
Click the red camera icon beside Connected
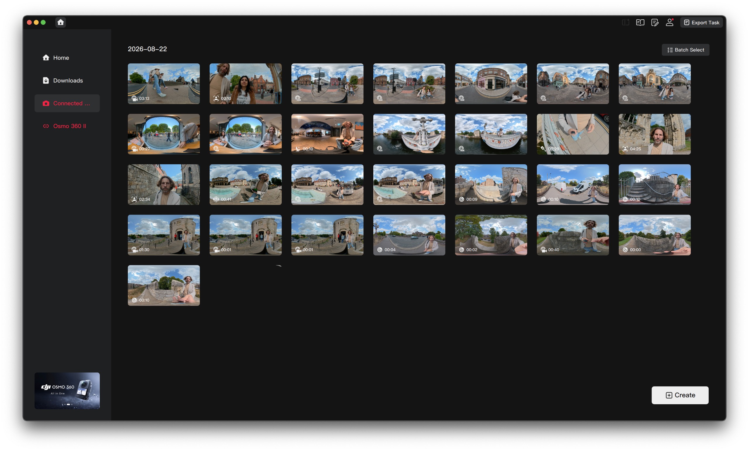[46, 103]
